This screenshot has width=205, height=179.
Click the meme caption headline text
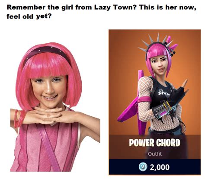click(x=101, y=12)
